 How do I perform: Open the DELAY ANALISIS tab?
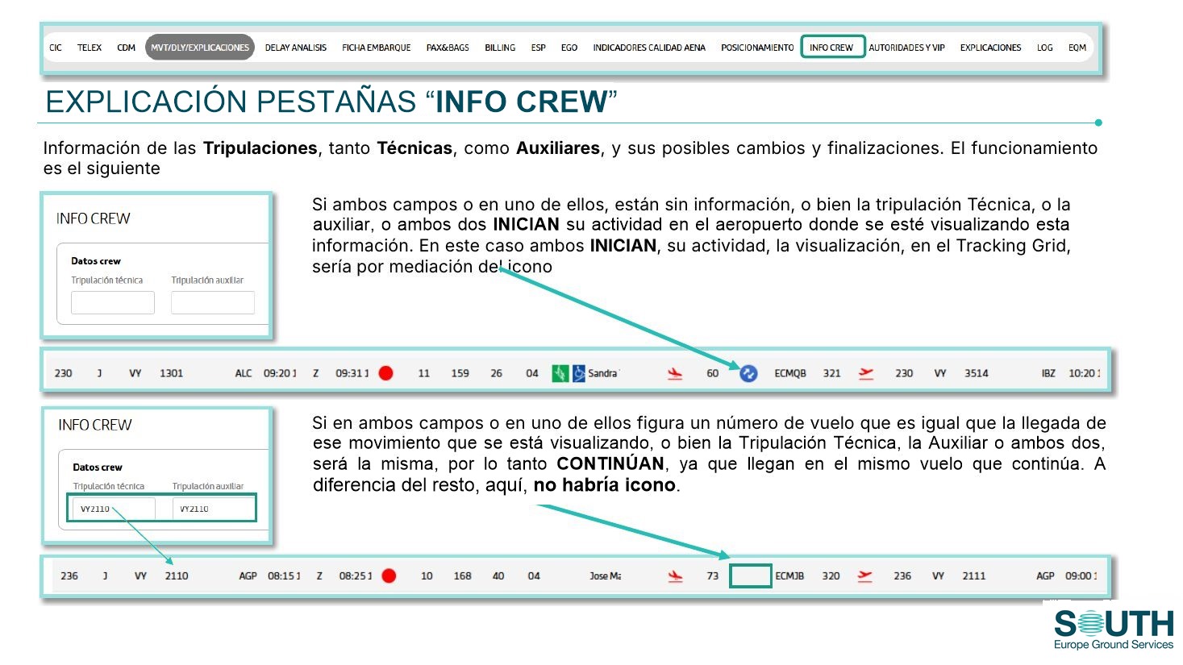[x=296, y=48]
